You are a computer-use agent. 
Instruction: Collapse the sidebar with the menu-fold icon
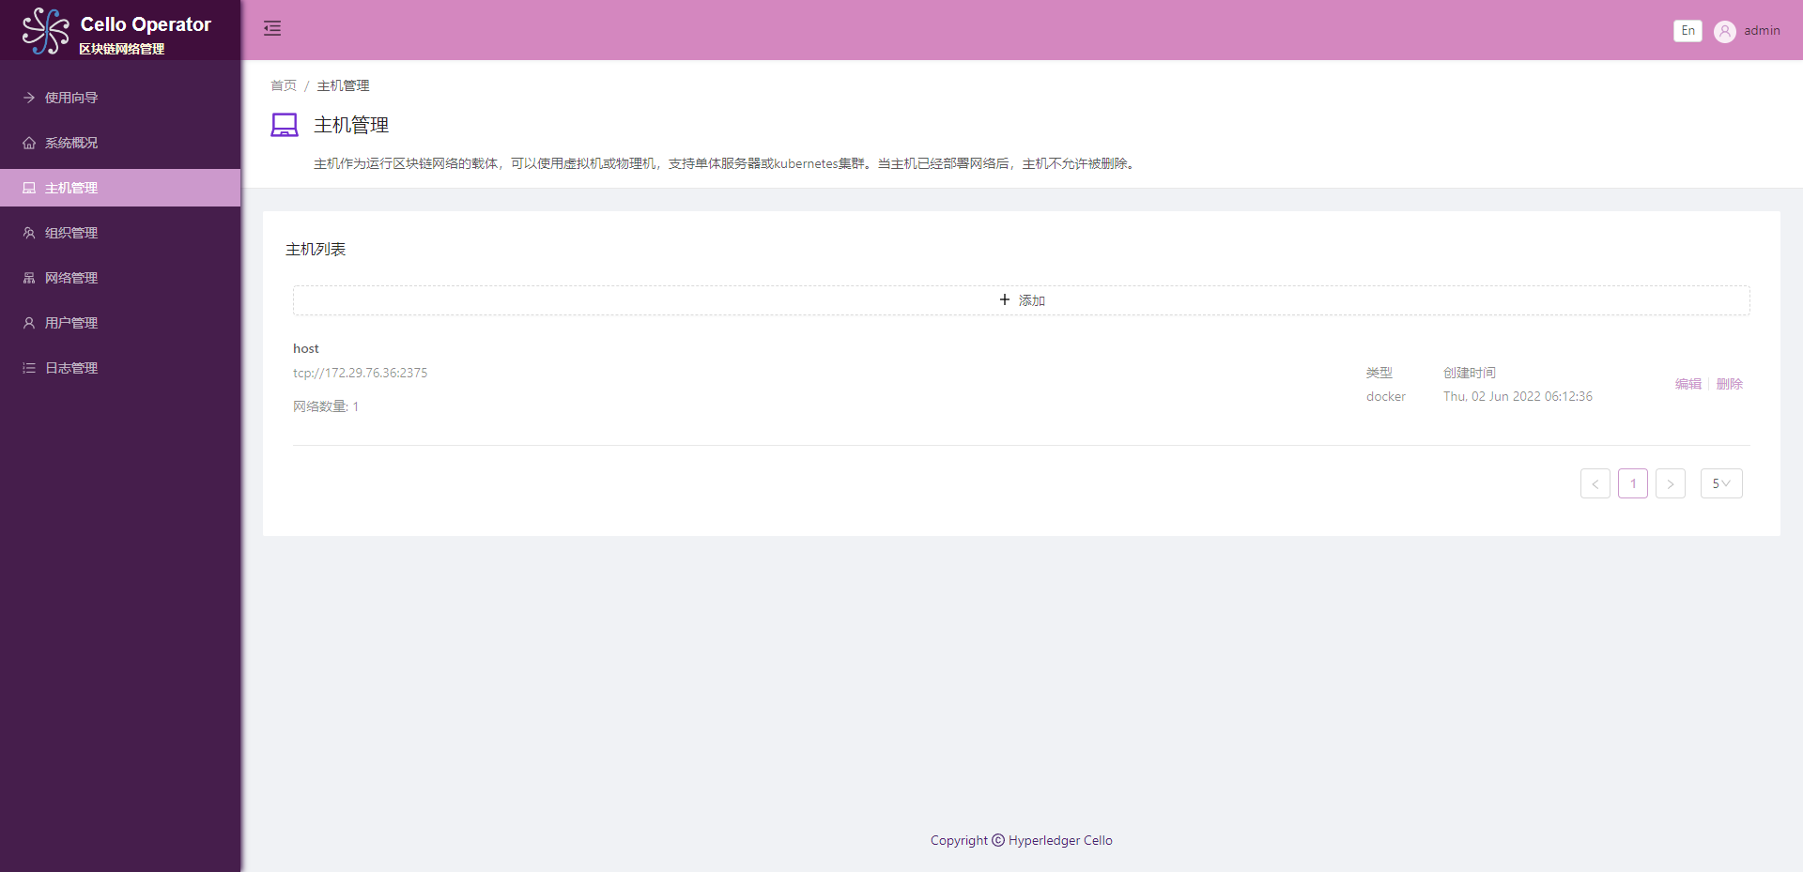(272, 28)
